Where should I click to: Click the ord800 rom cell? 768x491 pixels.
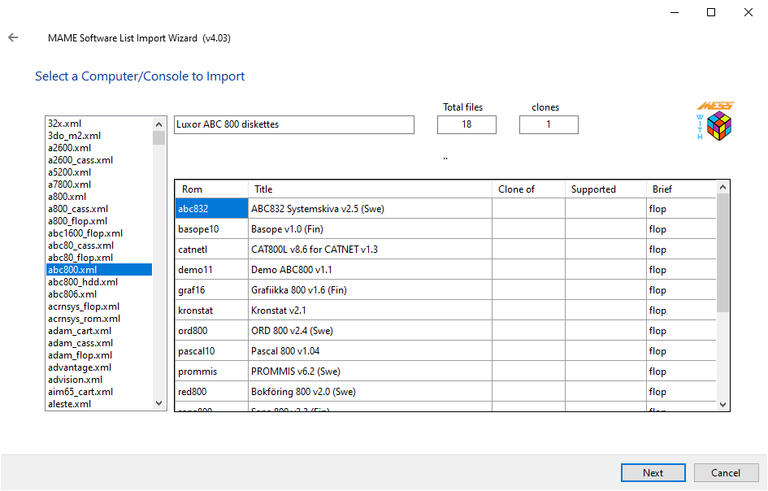coord(211,331)
